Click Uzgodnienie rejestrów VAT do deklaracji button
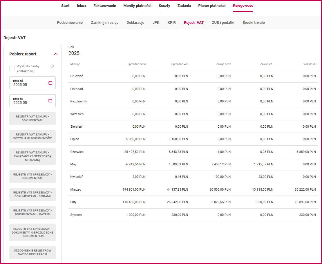This screenshot has height=264, width=322. coord(32,252)
